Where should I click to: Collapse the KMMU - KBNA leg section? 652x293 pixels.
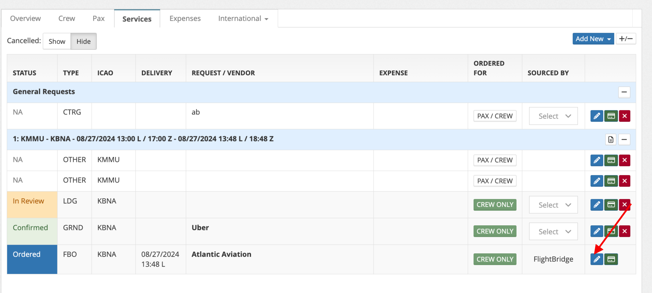624,139
